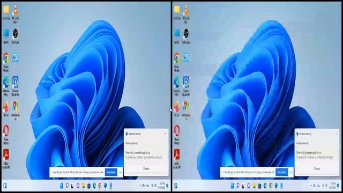The width and height of the screenshot is (343, 193).
Task: Open OBS Studio shortcut on left desktop
Action: 16,33
